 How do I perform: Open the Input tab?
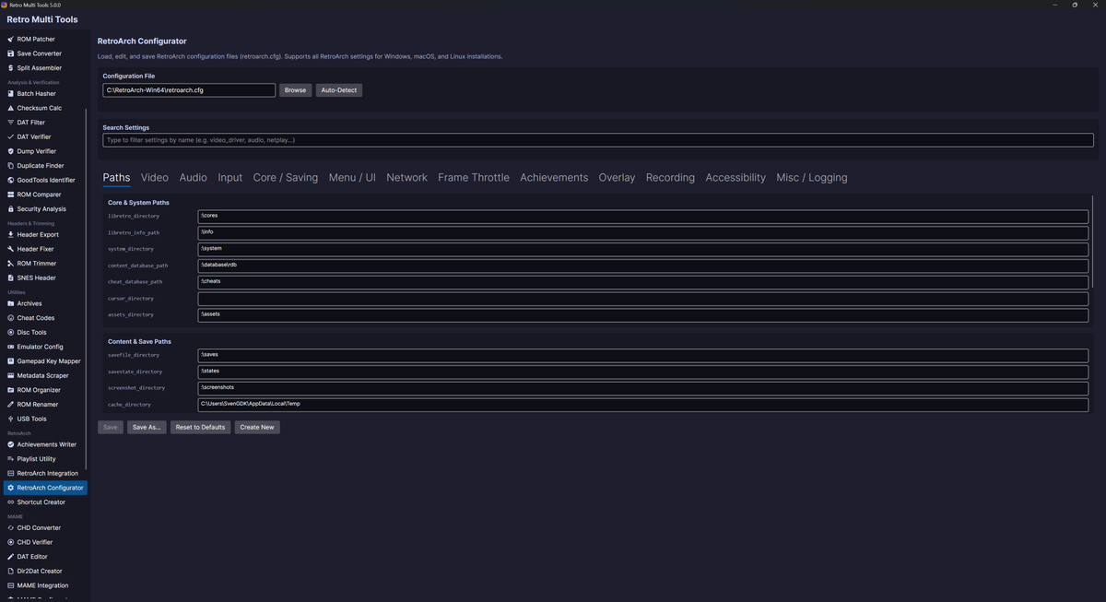pyautogui.click(x=230, y=178)
